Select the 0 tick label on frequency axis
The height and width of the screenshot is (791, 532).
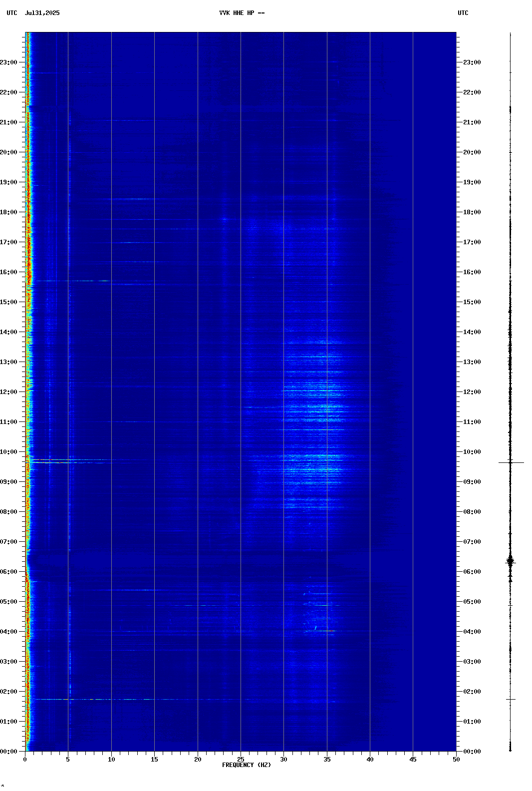[x=25, y=760]
